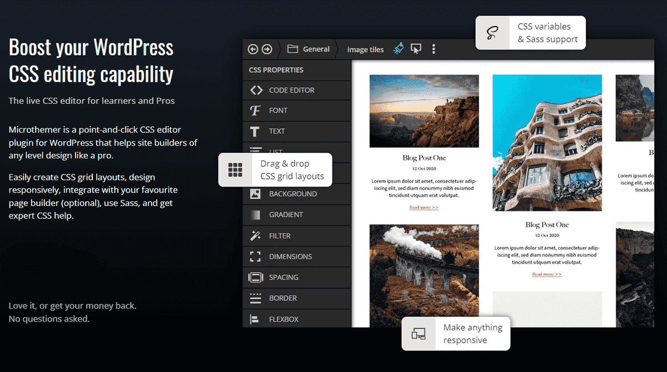
Task: Open the General folder icon
Action: click(x=292, y=49)
